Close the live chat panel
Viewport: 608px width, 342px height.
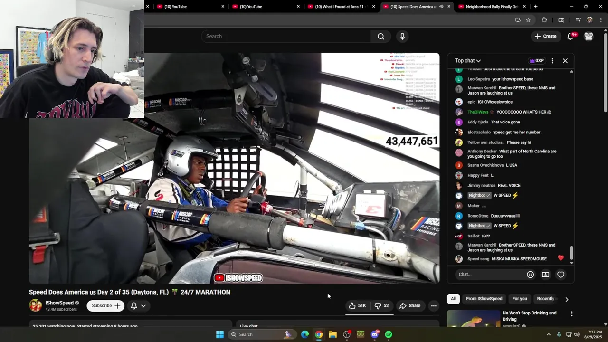565,61
